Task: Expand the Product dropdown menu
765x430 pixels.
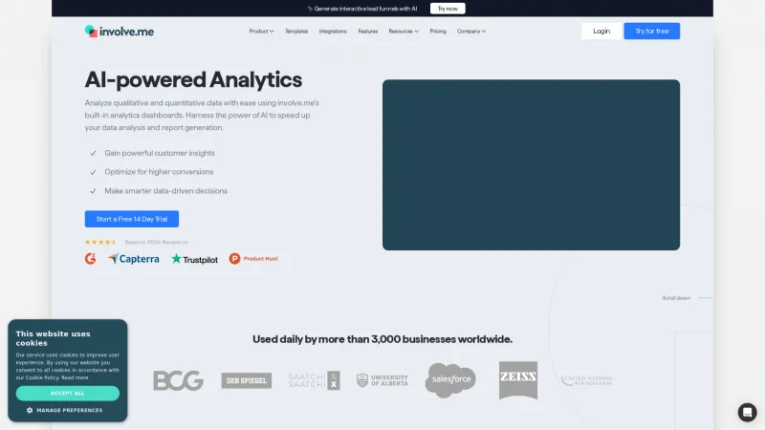Action: click(x=261, y=32)
